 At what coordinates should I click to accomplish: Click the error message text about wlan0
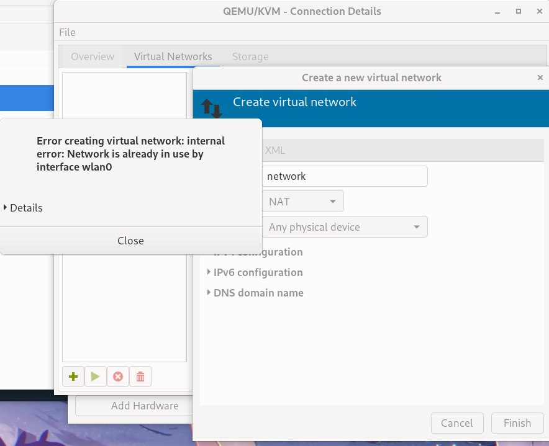(x=130, y=154)
